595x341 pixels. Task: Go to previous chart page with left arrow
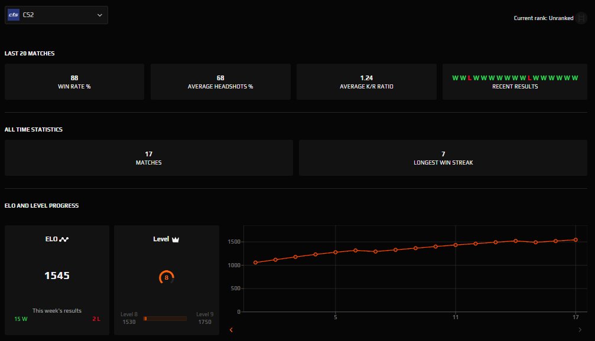[x=230, y=330]
